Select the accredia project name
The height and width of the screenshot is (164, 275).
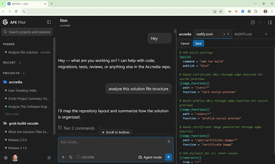15,82
